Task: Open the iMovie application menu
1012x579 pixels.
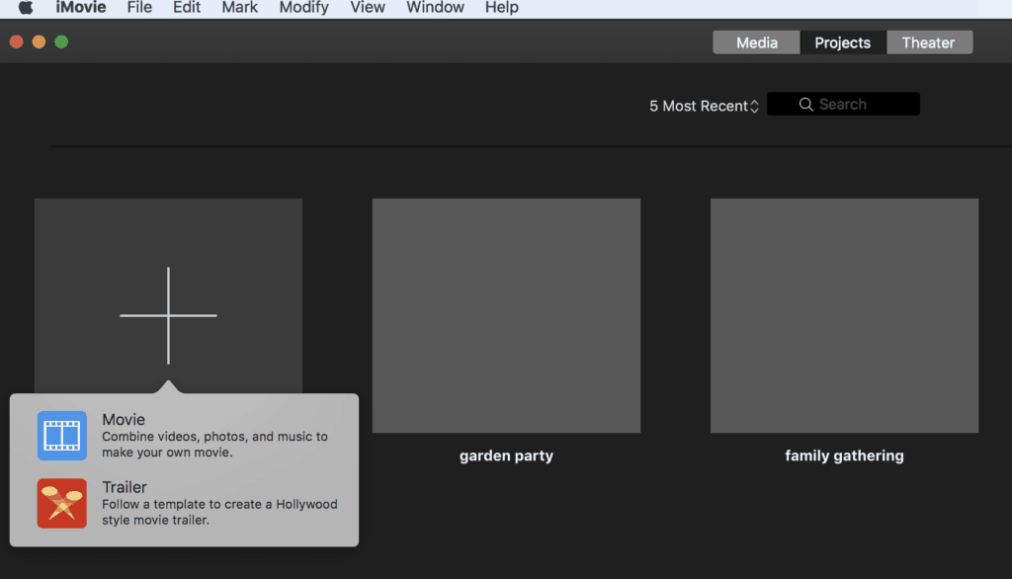Action: click(x=81, y=8)
